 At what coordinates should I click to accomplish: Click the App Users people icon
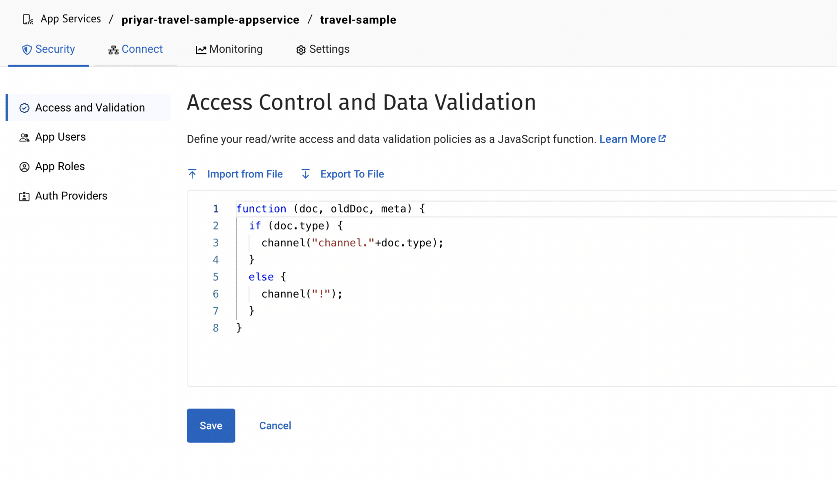(x=25, y=137)
